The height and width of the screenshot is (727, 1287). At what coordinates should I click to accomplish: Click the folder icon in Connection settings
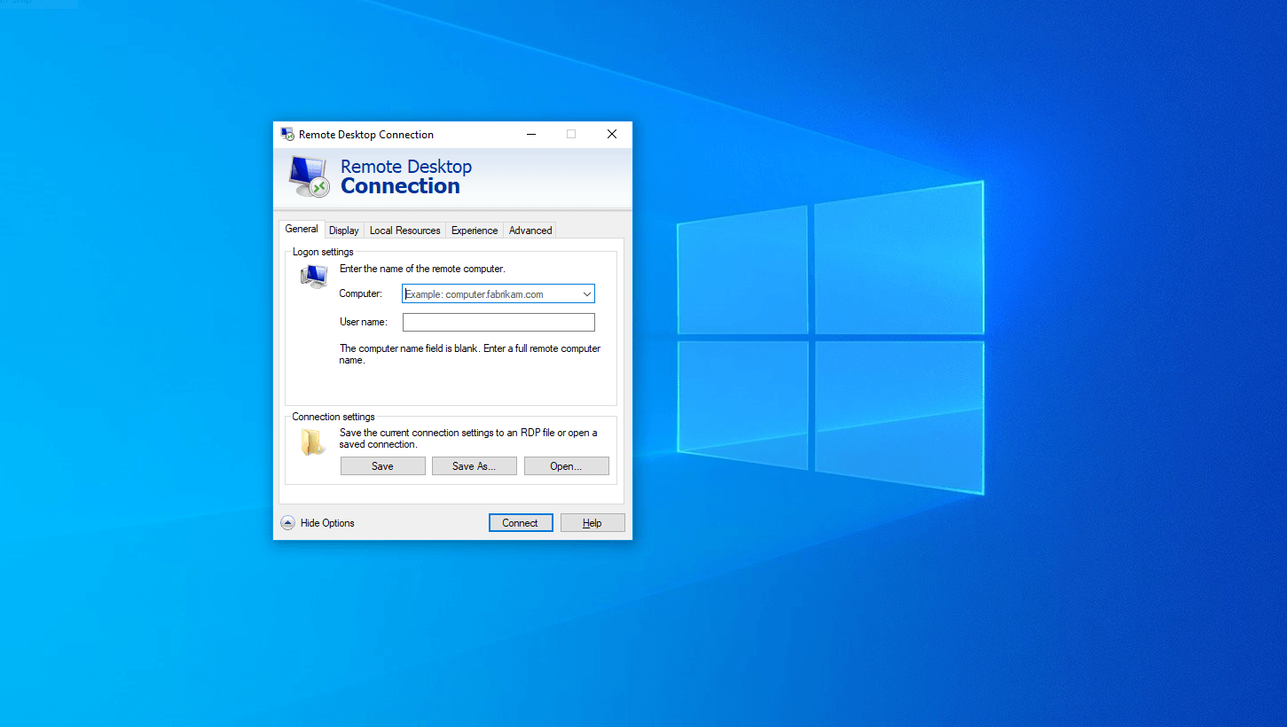(x=311, y=442)
